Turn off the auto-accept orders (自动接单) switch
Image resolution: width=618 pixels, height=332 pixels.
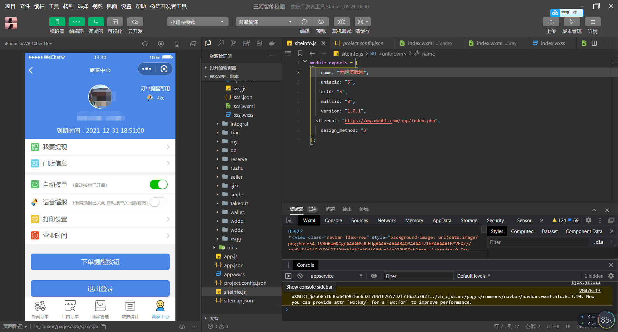point(158,185)
